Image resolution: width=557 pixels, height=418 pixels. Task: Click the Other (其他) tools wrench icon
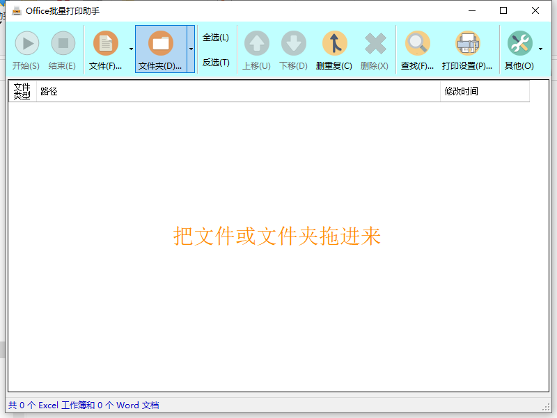click(520, 43)
